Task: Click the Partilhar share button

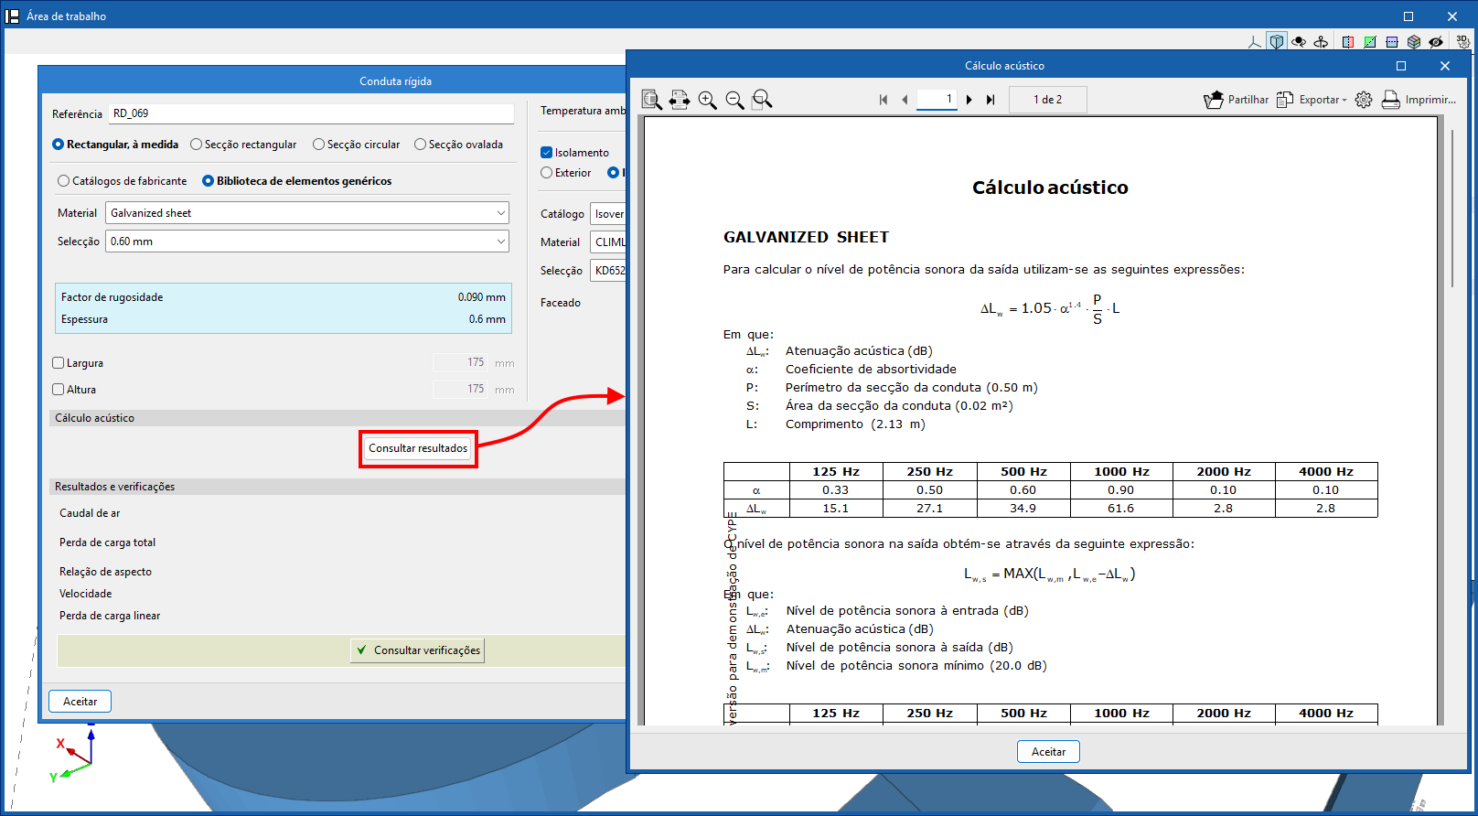Action: coord(1237,100)
